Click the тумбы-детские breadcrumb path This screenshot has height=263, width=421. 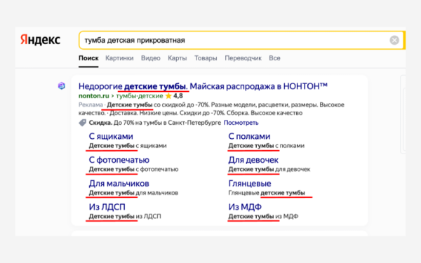tap(140, 96)
